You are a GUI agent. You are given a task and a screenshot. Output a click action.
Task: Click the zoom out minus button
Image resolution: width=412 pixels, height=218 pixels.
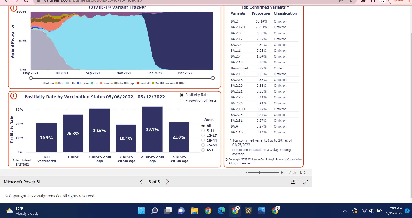pyautogui.click(x=246, y=172)
